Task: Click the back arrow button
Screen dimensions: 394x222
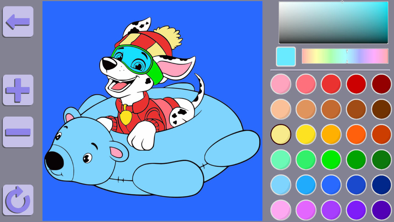Action: (18, 22)
